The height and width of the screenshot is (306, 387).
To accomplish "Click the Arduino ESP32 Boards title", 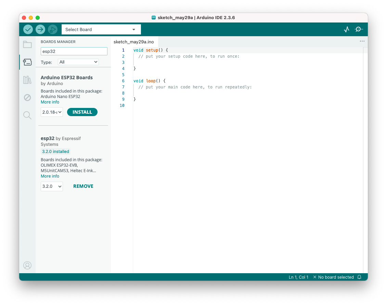I will pos(67,78).
